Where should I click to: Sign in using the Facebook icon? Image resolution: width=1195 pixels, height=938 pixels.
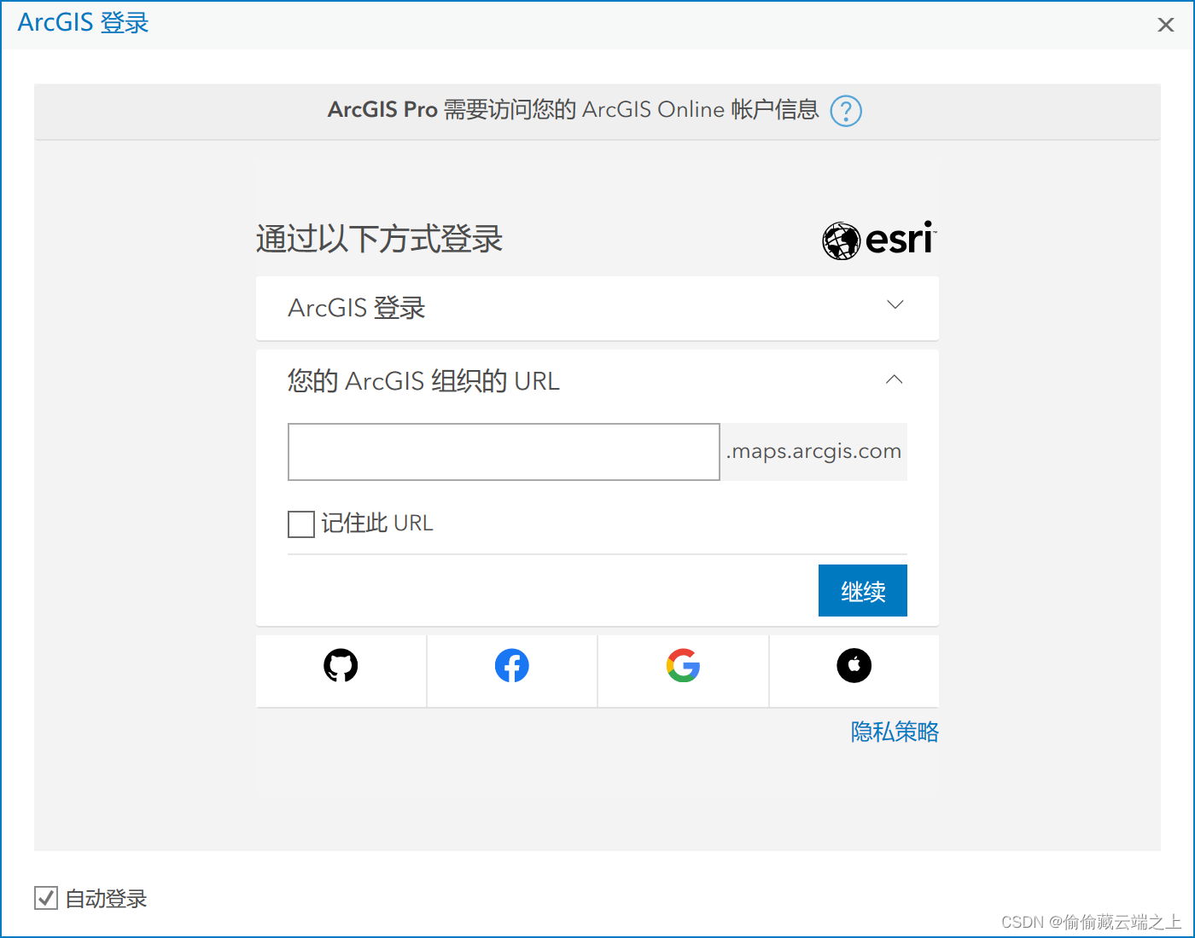[511, 666]
